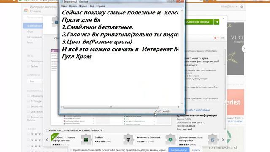This screenshot has width=270, height=152.
Task: Click the 'Скрыть' link in the Screencastify bar
Action: (x=196, y=150)
